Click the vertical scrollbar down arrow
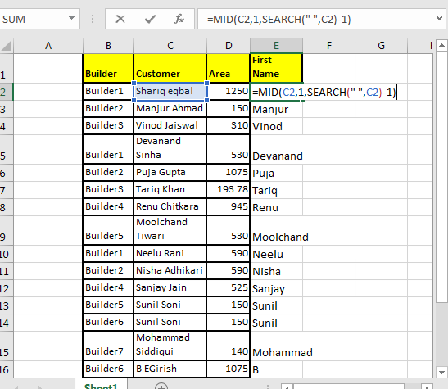Image resolution: width=448 pixels, height=389 pixels. (x=441, y=373)
